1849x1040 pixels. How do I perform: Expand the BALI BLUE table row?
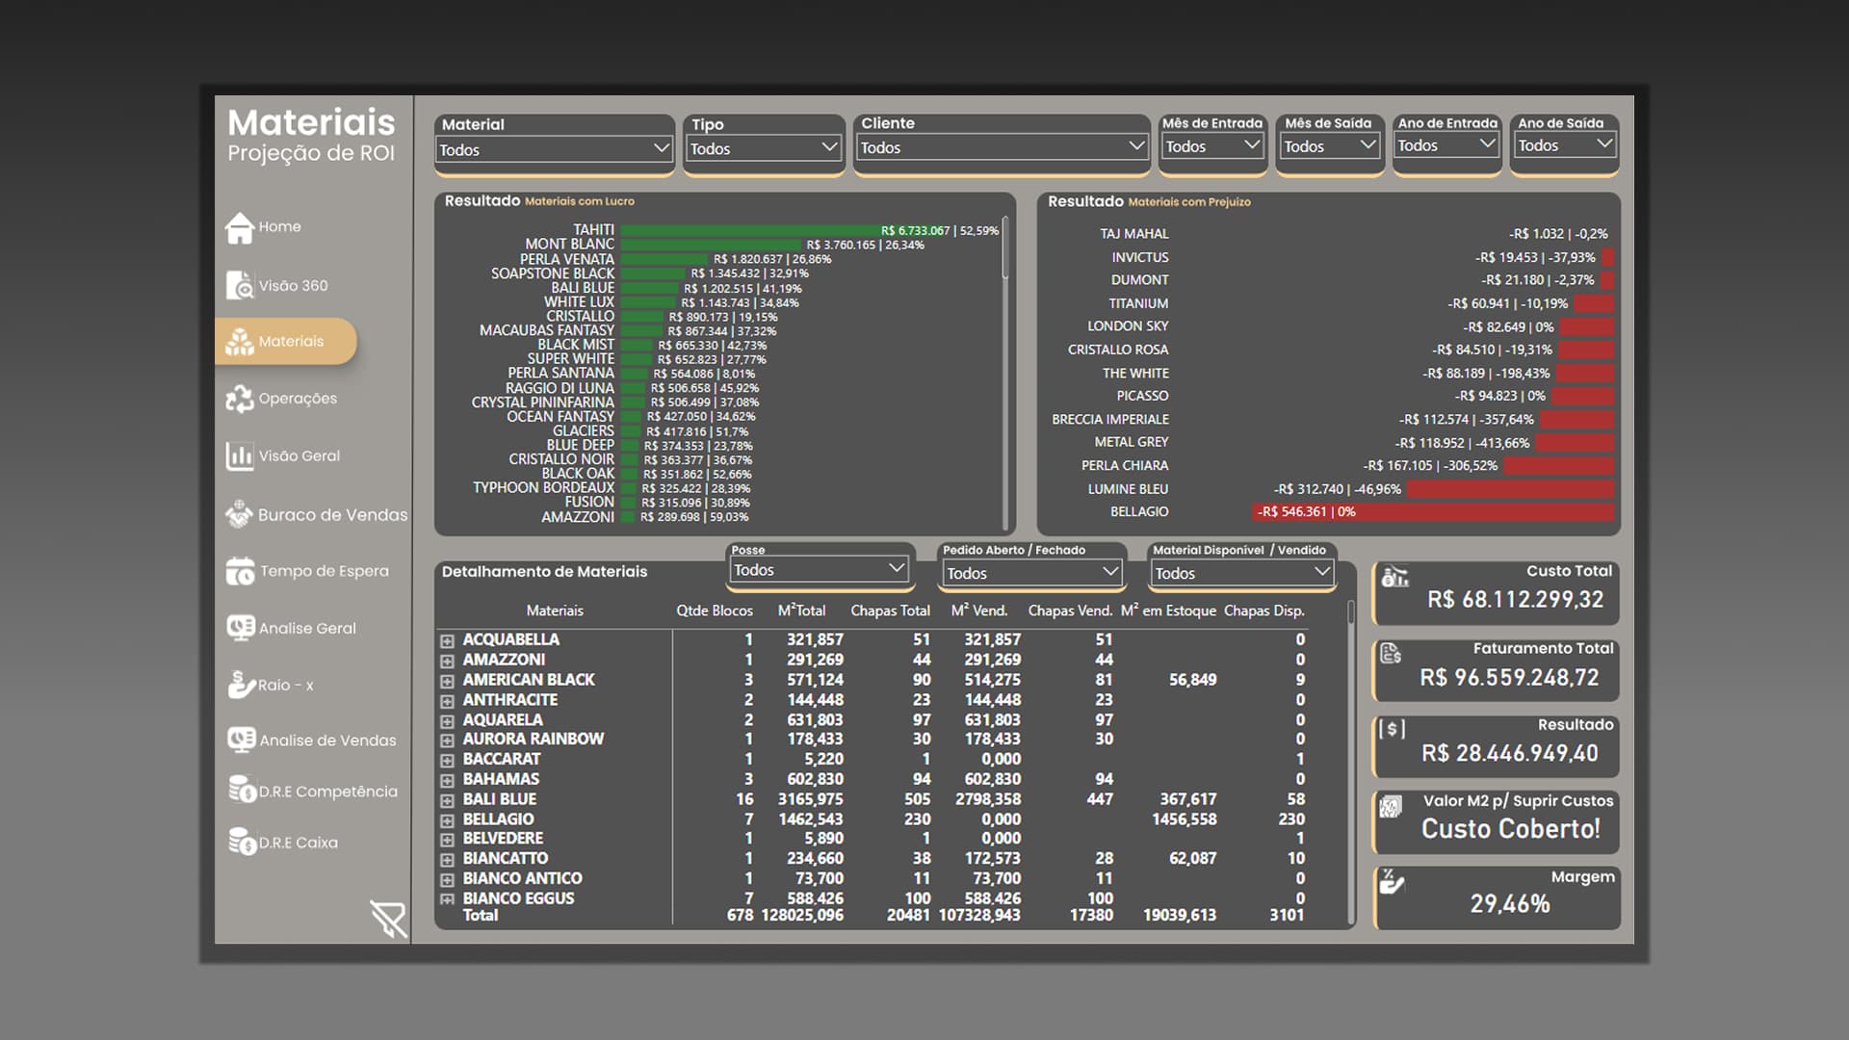[x=447, y=801]
